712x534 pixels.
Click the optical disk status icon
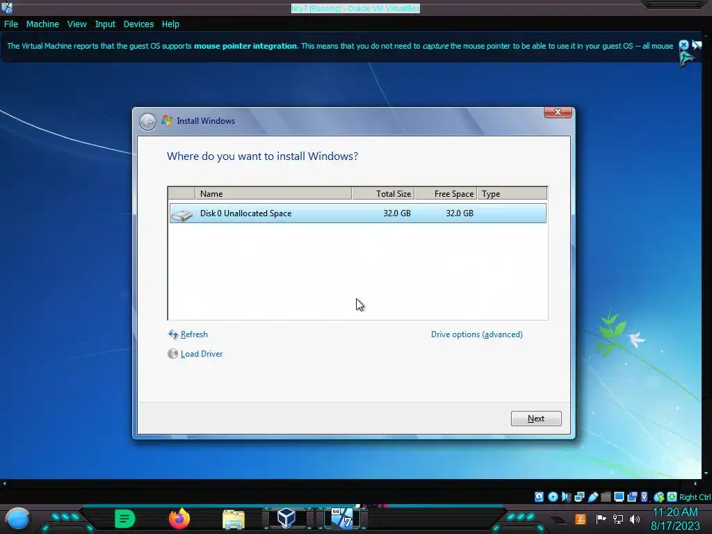[553, 496]
